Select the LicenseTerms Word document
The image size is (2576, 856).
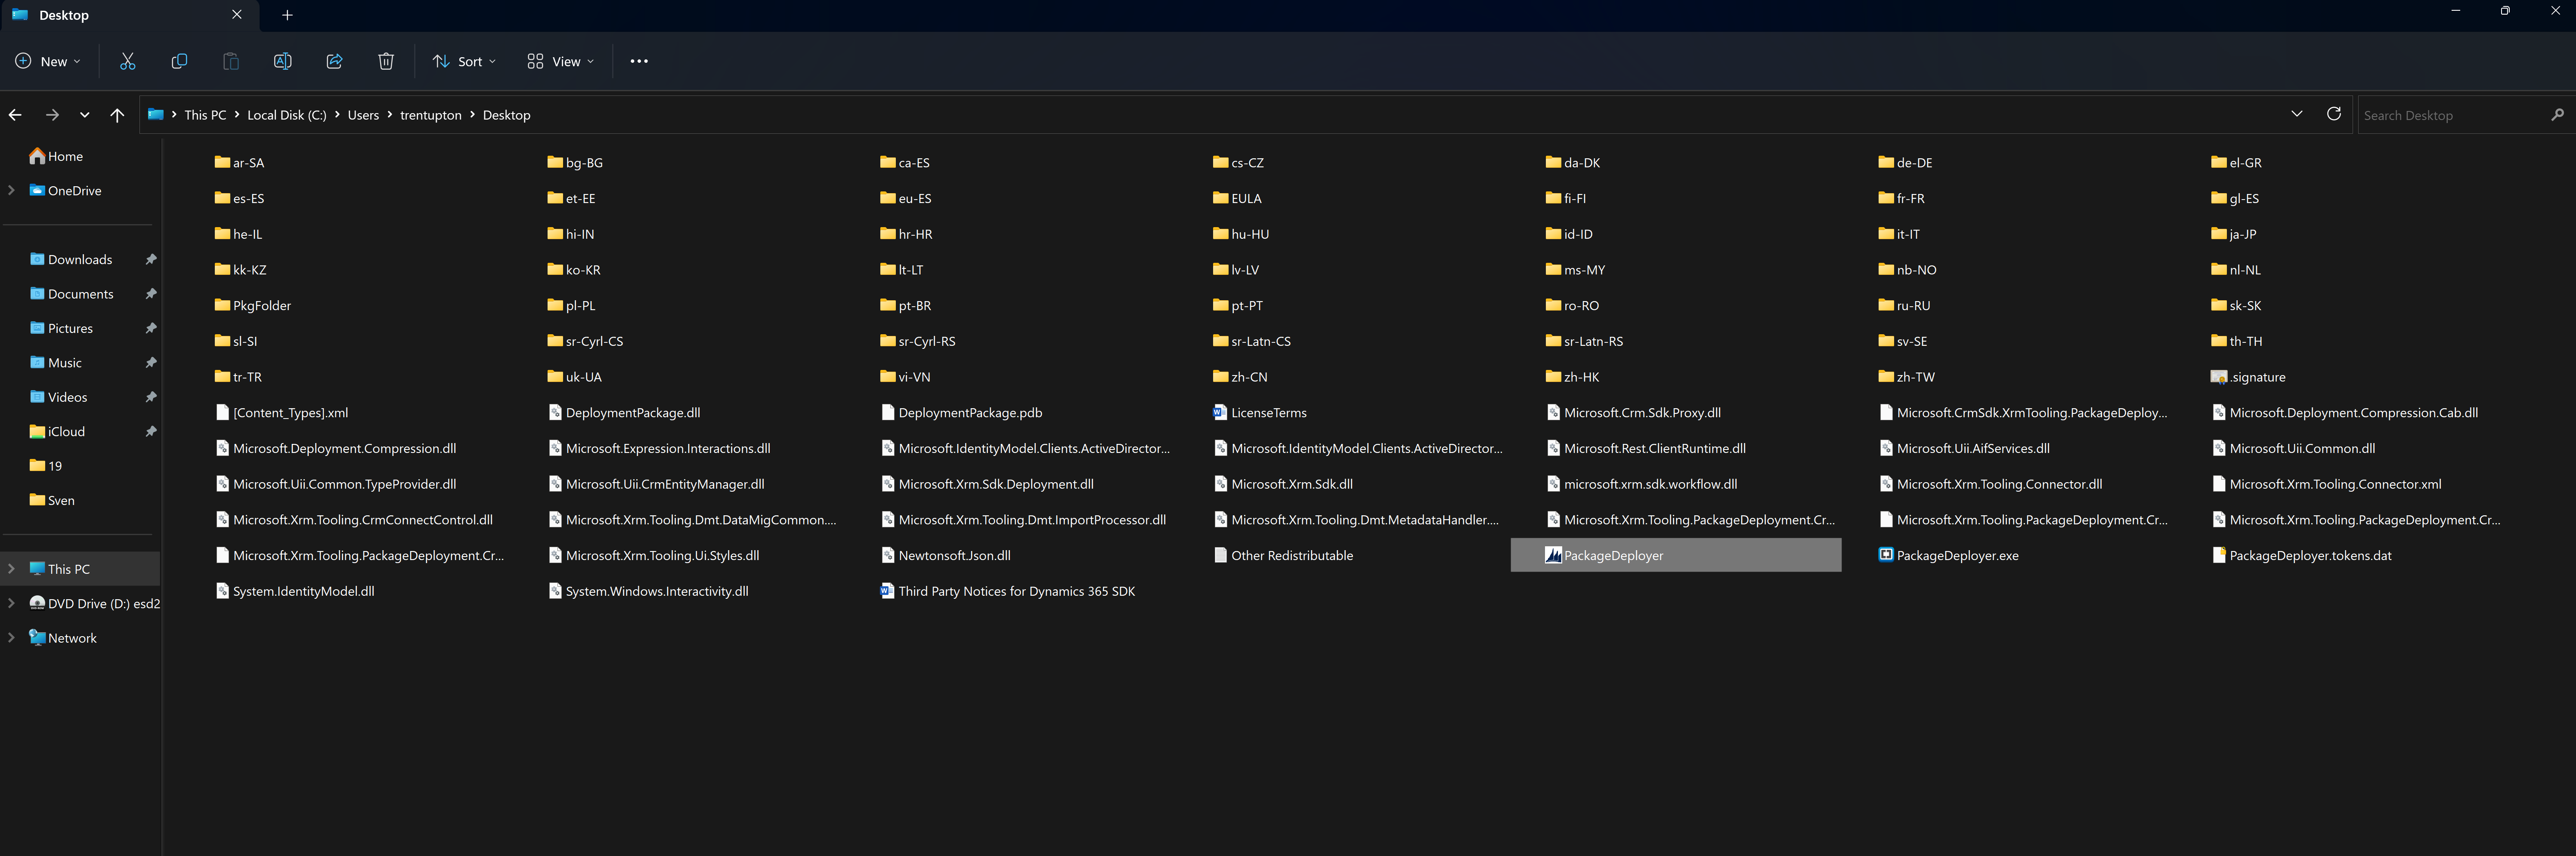[x=1259, y=413]
